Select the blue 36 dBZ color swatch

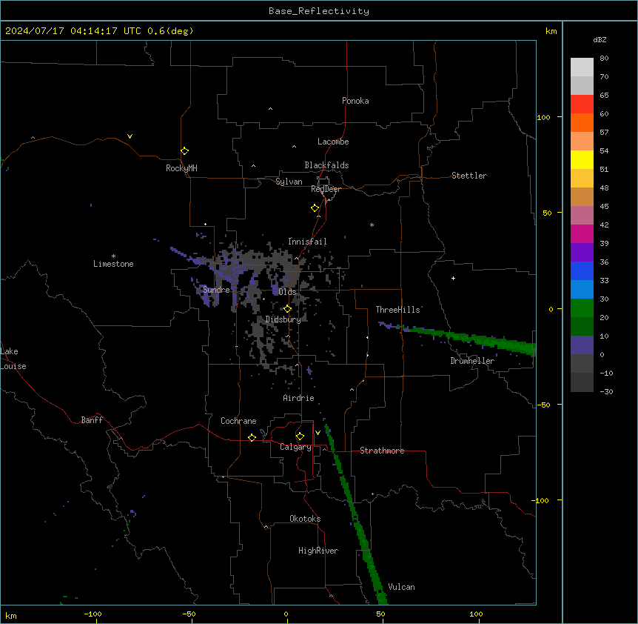point(582,270)
